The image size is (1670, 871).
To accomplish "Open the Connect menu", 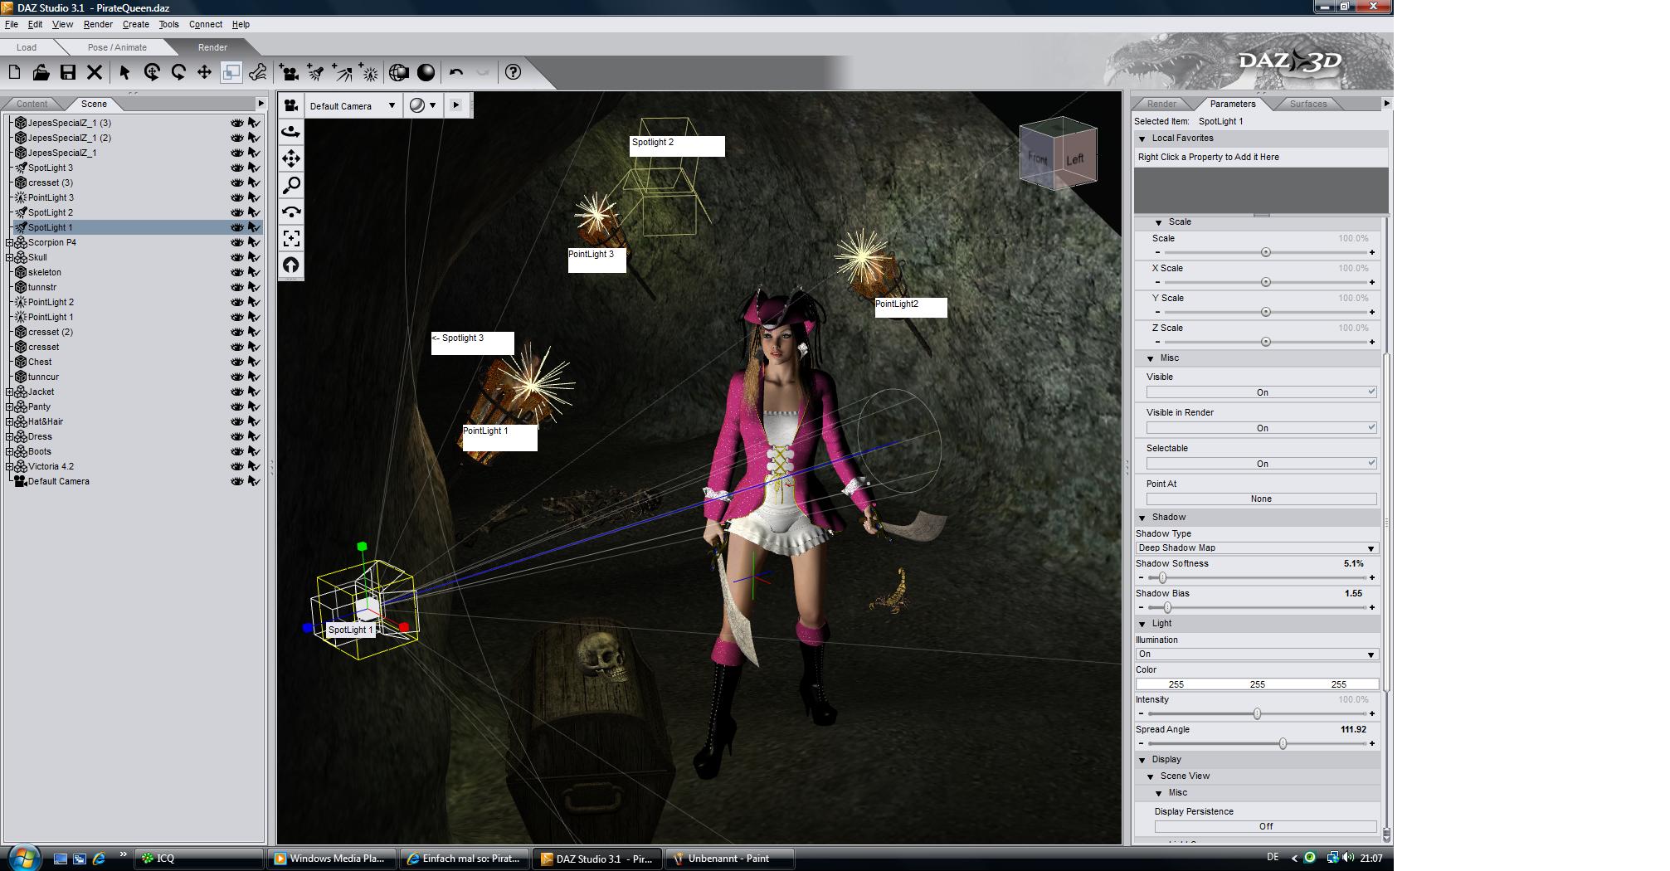I will click(x=206, y=25).
